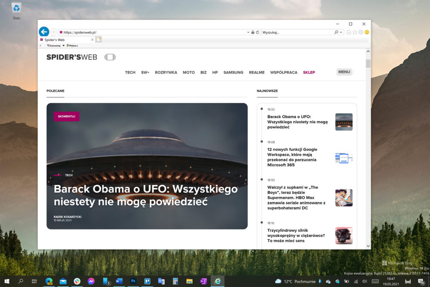Screen dimensions: 430x287
Task: Expand the address bar URL history dropdown
Action: pos(248,32)
